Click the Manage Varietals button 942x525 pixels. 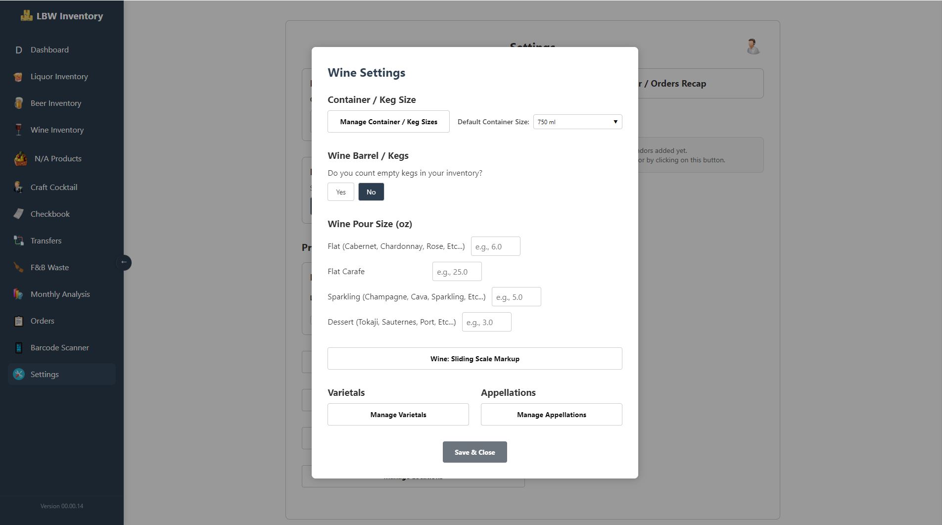pos(398,415)
